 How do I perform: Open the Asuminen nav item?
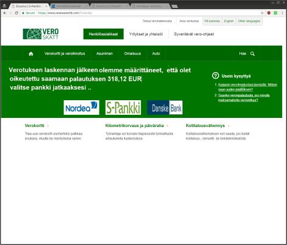click(104, 54)
